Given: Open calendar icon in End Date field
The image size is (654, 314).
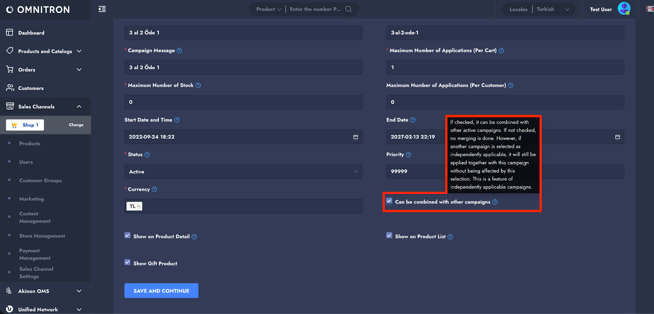Looking at the screenshot, I should pyautogui.click(x=617, y=137).
